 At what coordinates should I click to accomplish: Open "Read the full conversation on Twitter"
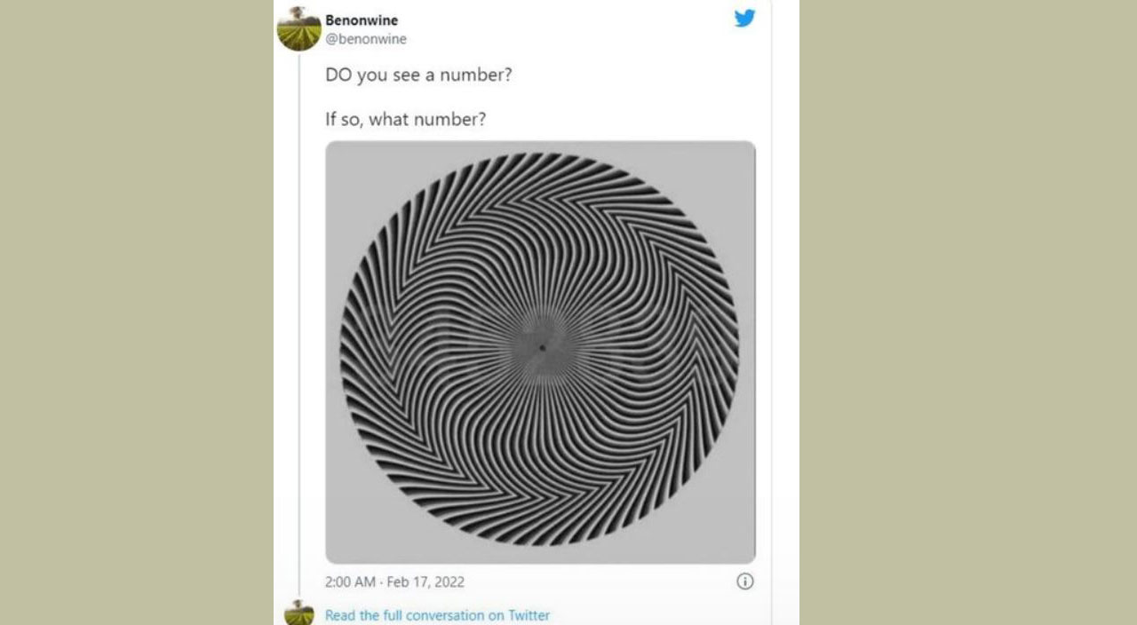click(x=437, y=615)
